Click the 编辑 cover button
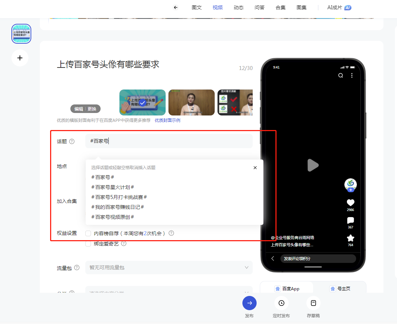 point(79,109)
